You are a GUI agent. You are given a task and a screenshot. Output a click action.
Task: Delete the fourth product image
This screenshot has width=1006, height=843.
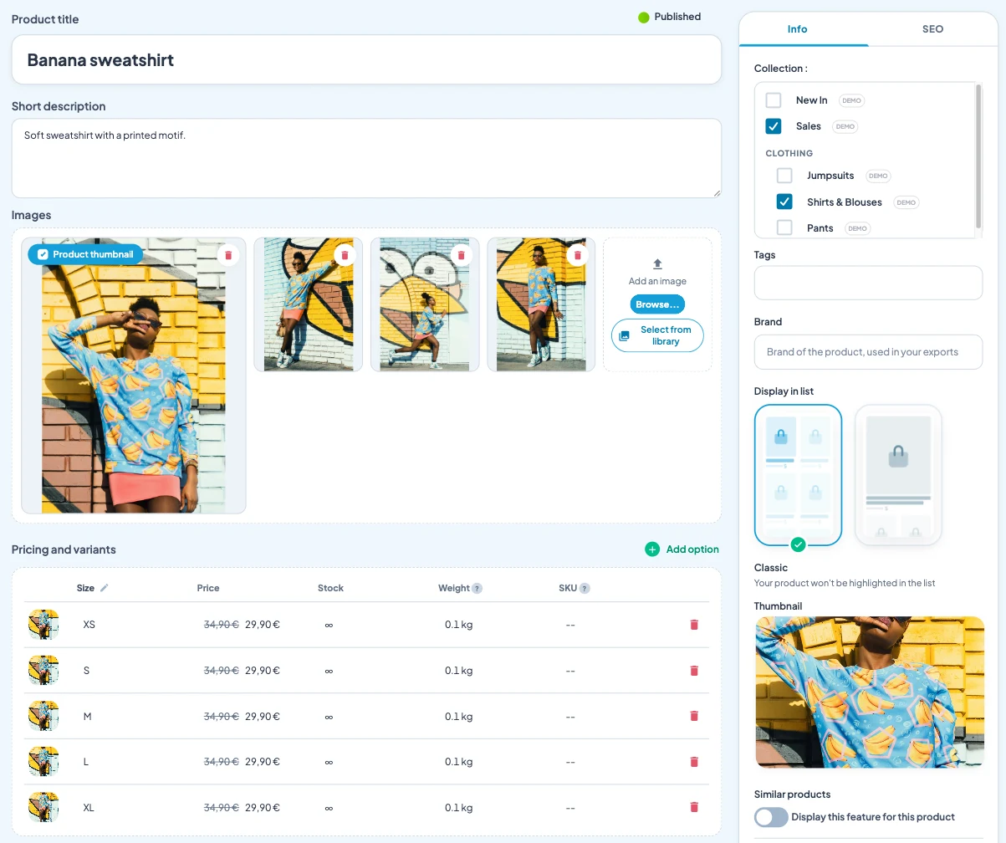(577, 255)
